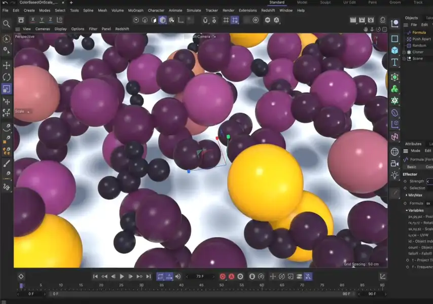Click the green Effector icon in right sidebar
This screenshot has width=433, height=304.
click(x=394, y=77)
